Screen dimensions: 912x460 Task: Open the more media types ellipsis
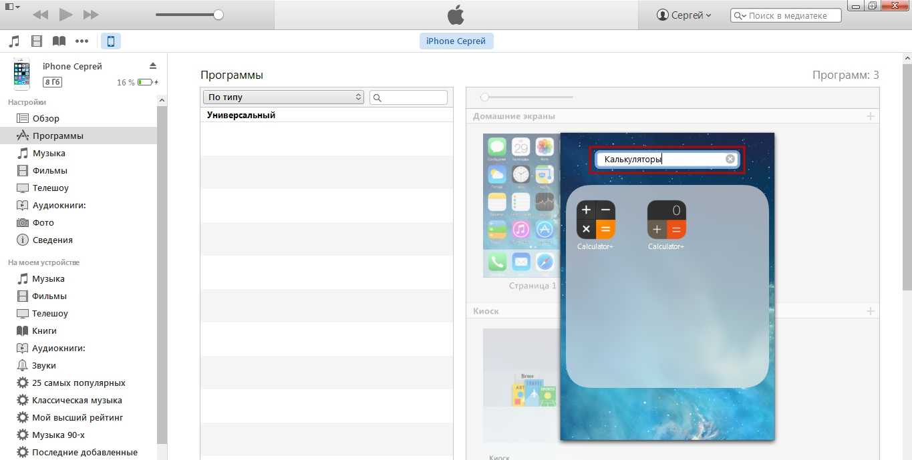pyautogui.click(x=82, y=41)
